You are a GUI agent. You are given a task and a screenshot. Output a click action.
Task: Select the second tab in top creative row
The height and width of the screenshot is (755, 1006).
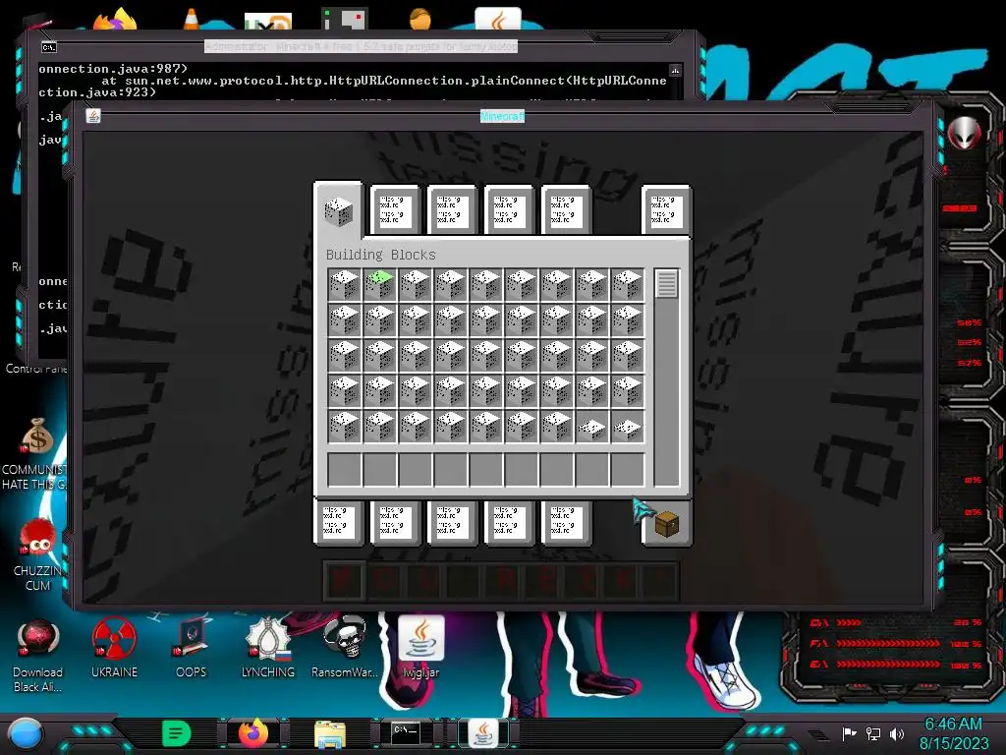pyautogui.click(x=395, y=210)
